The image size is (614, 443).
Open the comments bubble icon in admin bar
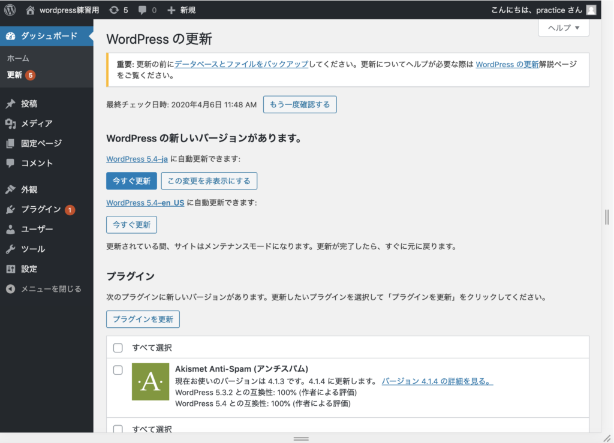[142, 10]
